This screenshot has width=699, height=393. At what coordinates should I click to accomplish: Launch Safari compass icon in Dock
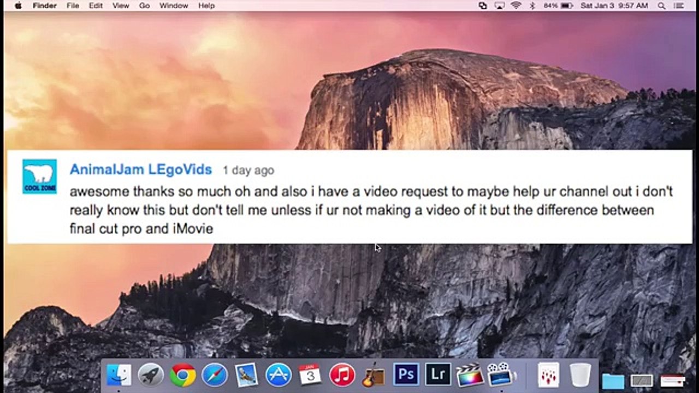click(215, 375)
